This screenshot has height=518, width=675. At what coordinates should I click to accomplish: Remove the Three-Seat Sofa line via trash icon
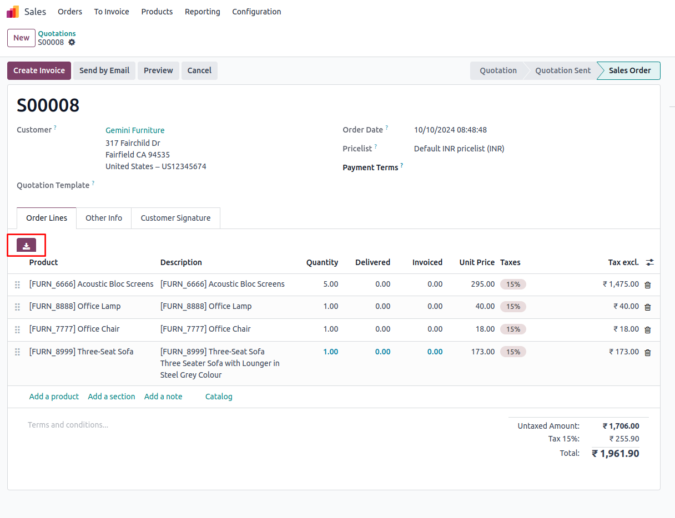(647, 352)
